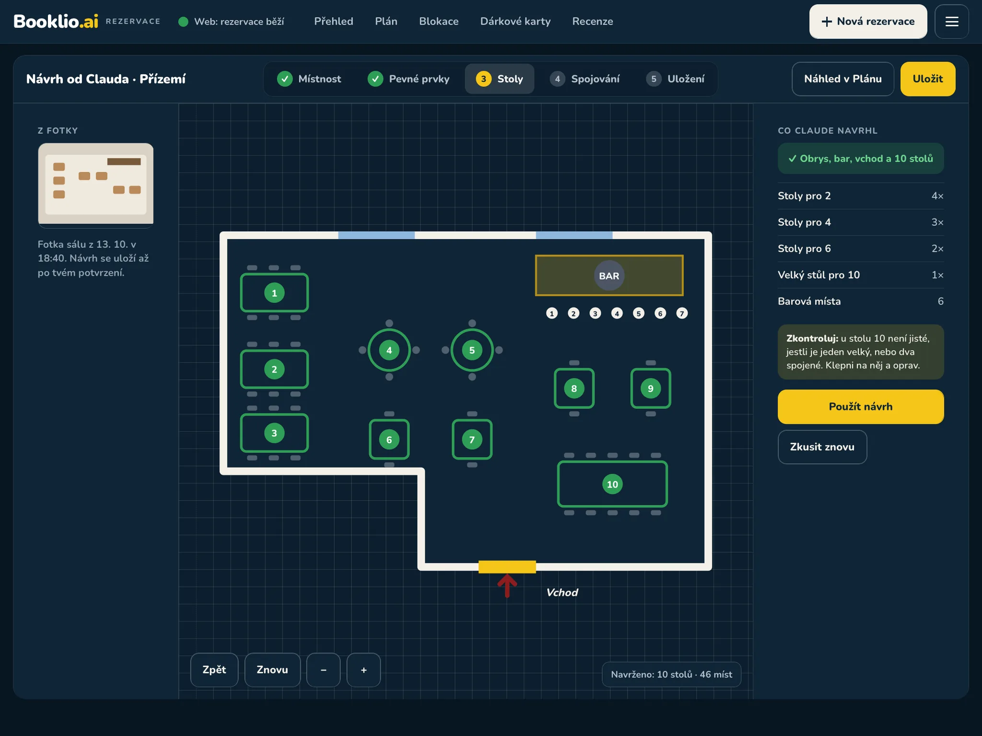Click the Web: rezervace běží status
The height and width of the screenshot is (736, 982).
coord(232,22)
